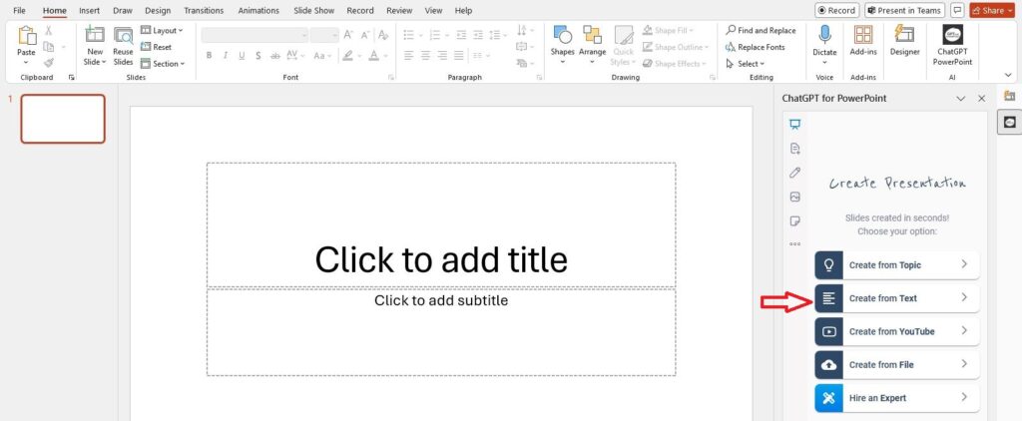The width and height of the screenshot is (1022, 421).
Task: Increase font size icon
Action: [x=348, y=35]
